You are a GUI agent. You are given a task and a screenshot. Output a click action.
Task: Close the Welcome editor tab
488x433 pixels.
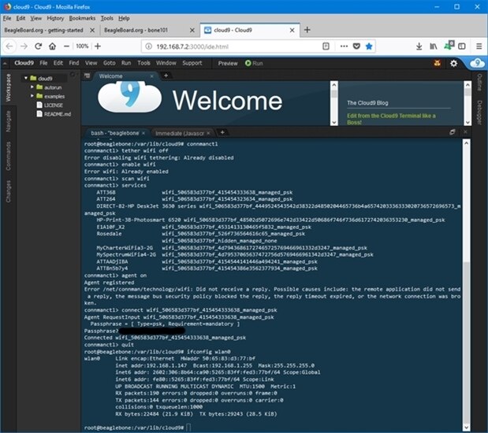(x=151, y=76)
